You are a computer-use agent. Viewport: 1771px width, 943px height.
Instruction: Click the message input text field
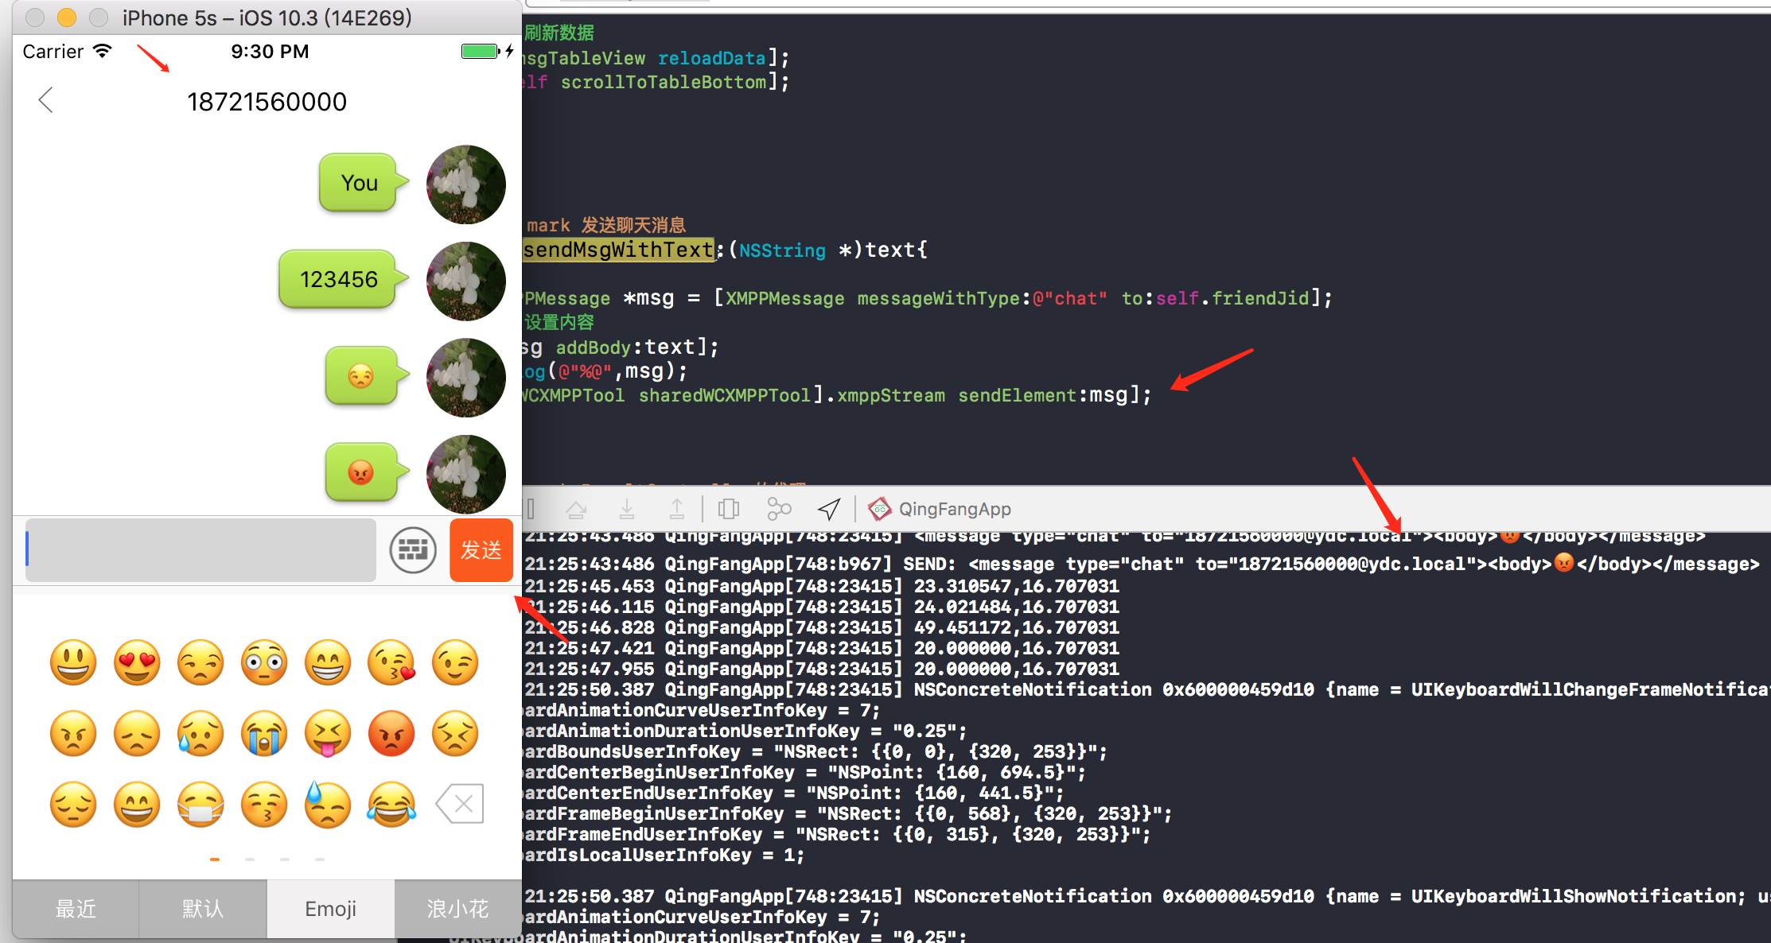click(x=199, y=549)
